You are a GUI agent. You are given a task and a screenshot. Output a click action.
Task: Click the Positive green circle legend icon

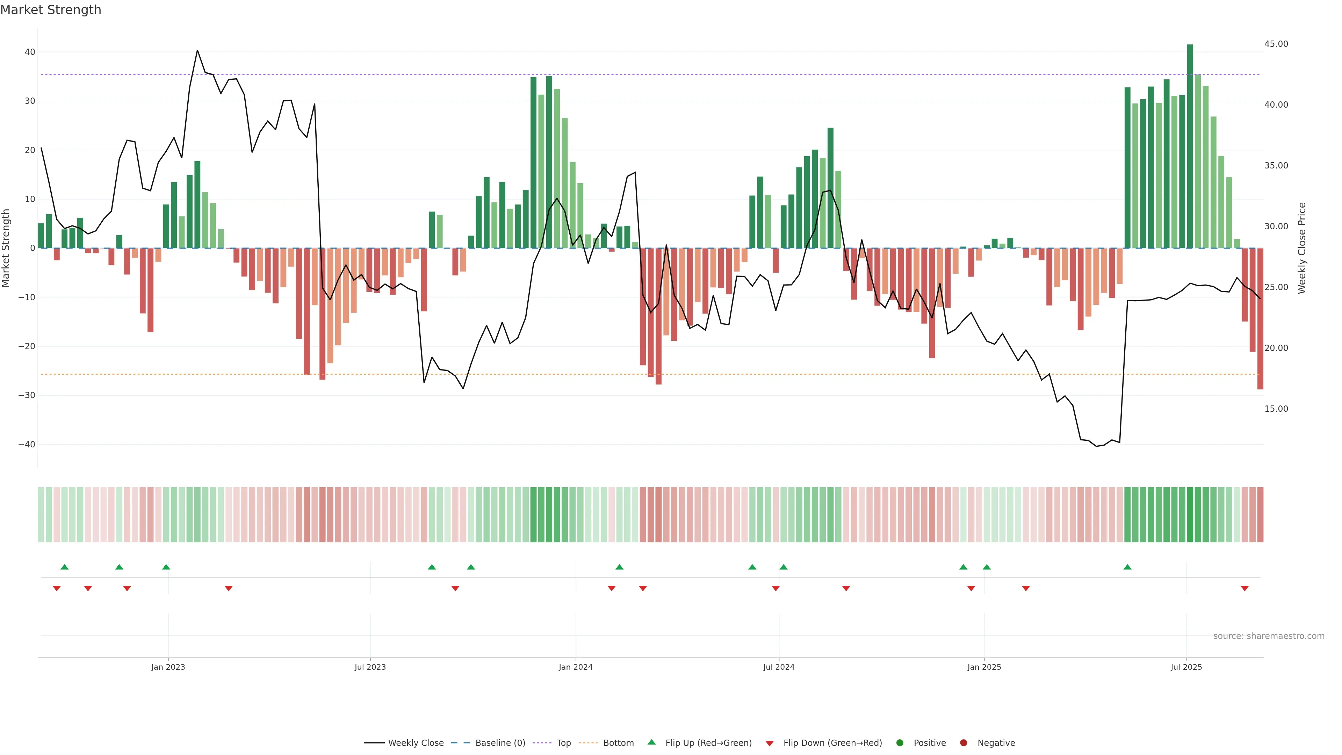click(900, 742)
